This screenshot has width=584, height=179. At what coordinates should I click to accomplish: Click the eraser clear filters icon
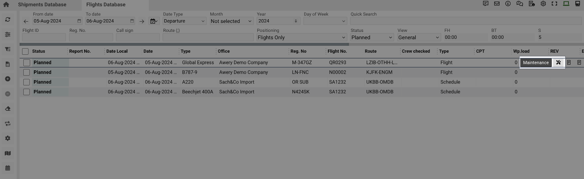(7, 109)
